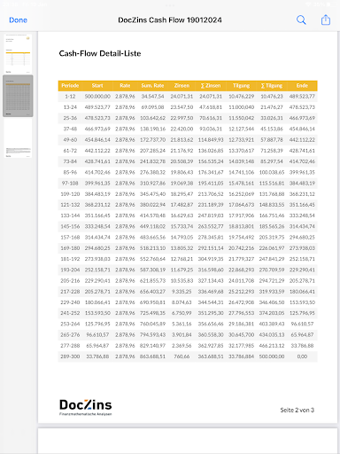Image resolution: width=340 pixels, height=454 pixels.
Task: Click period cell 217-228
Action: (70, 292)
